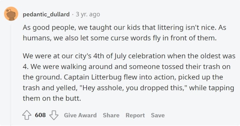Save the comment for later
Viewport: 240px width, 126px height.
click(x=158, y=115)
